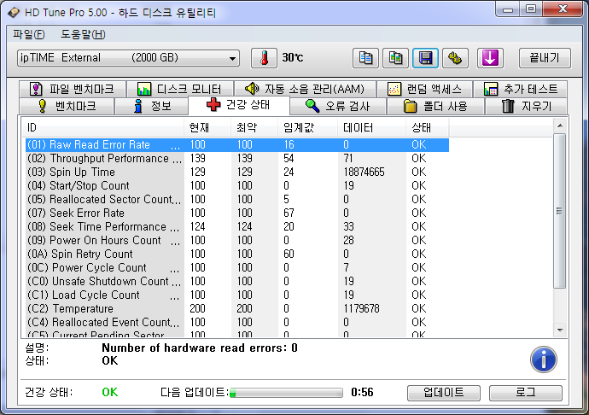Click the ID column header
This screenshot has height=415, width=589.
[102, 128]
